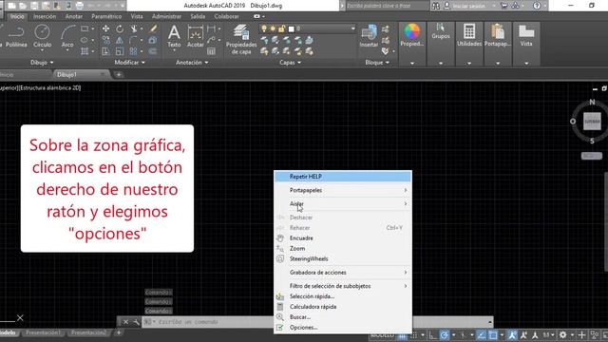The image size is (608, 342).
Task: Click the new drawing tab plus button
Action: point(119,74)
